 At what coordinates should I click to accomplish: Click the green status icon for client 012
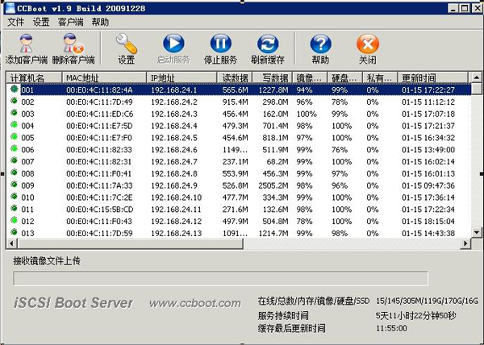pos(15,220)
